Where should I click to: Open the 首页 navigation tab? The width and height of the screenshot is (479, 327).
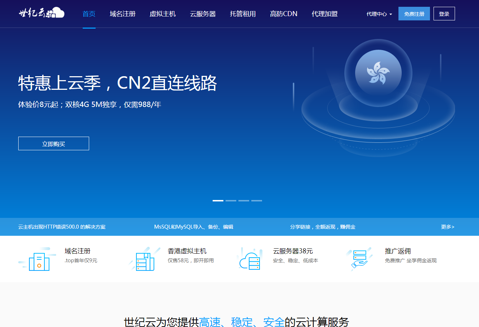point(89,14)
